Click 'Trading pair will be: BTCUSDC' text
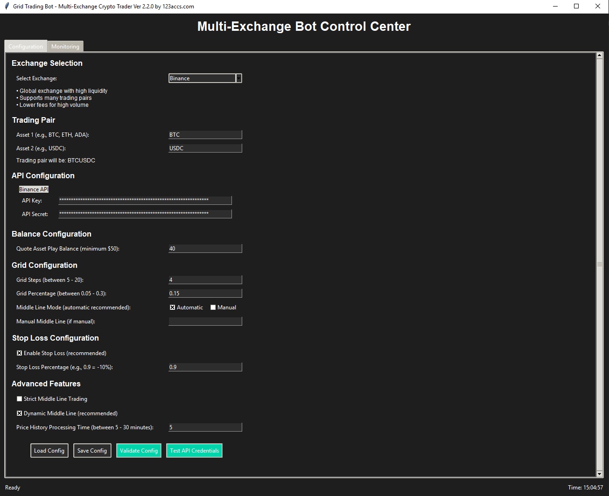This screenshot has height=496, width=609. (56, 161)
